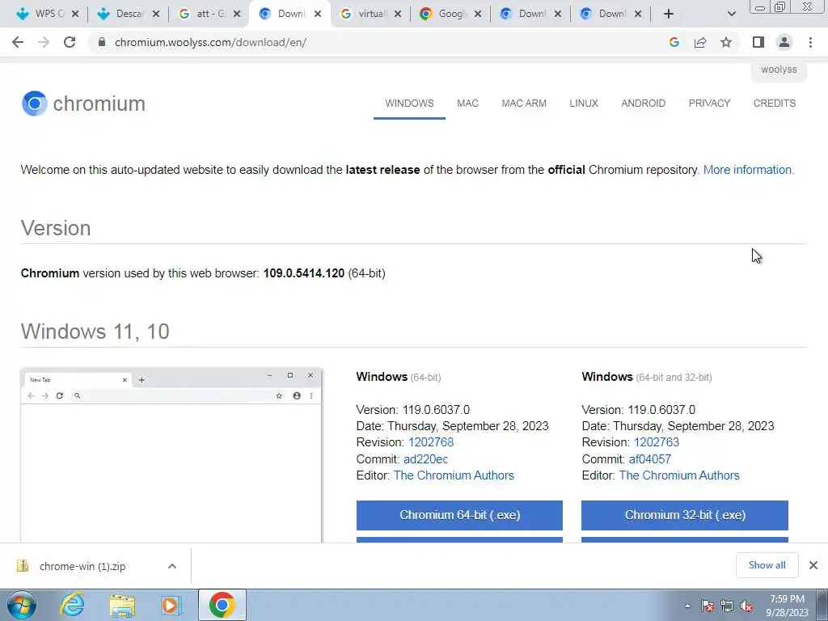
Task: Select the MAC ARM navigation item
Action: pos(524,103)
